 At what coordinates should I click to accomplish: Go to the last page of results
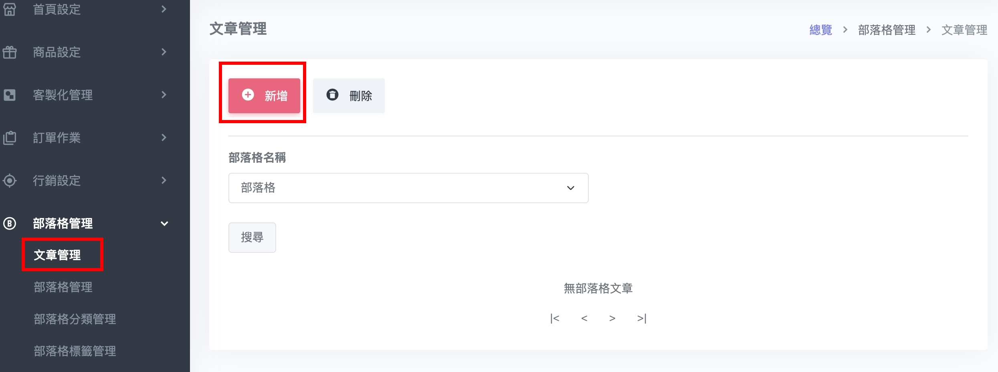(x=642, y=318)
